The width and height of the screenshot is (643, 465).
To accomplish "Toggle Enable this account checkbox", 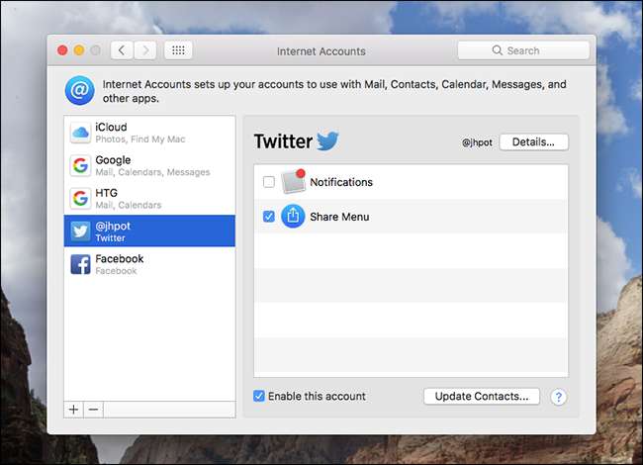I will [259, 396].
